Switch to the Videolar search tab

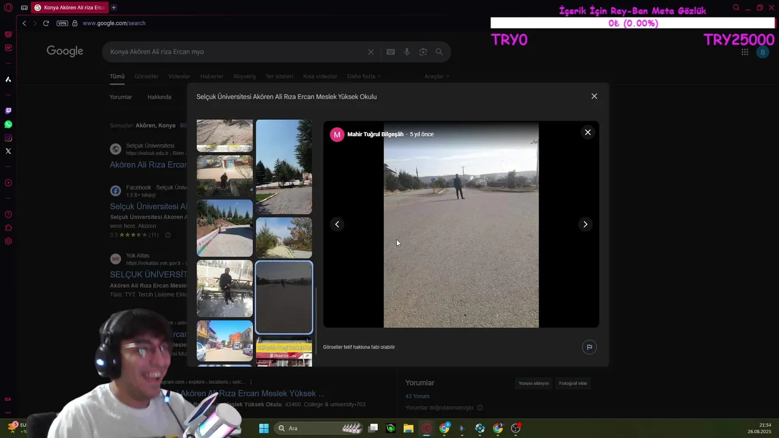179,76
